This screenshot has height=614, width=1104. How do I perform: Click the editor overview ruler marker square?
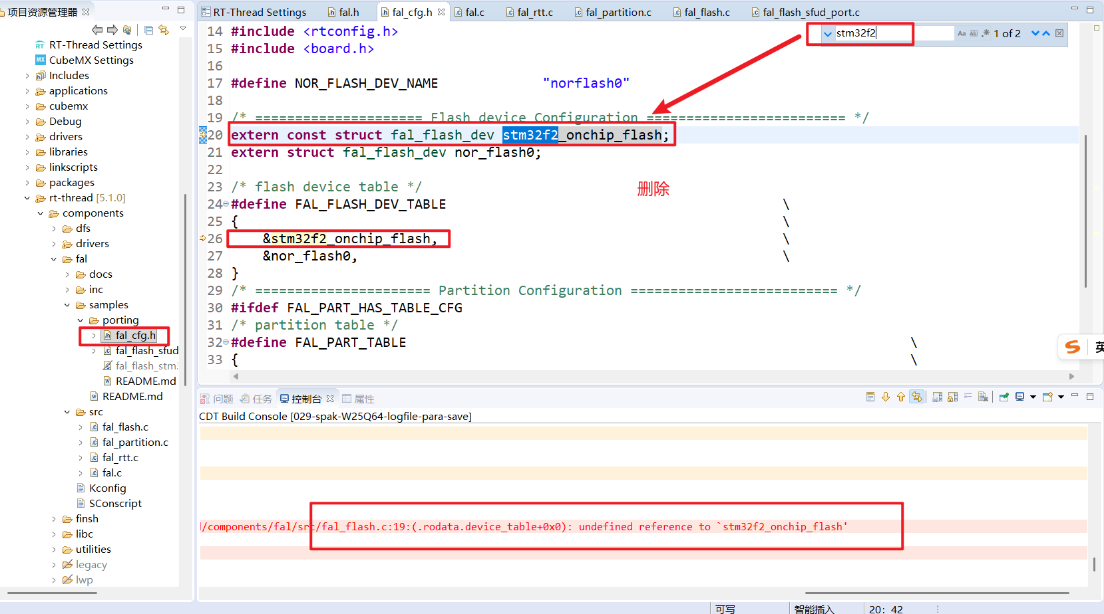point(1097,28)
